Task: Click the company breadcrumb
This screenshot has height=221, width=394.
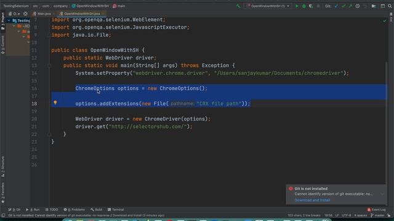Action: coord(60,6)
